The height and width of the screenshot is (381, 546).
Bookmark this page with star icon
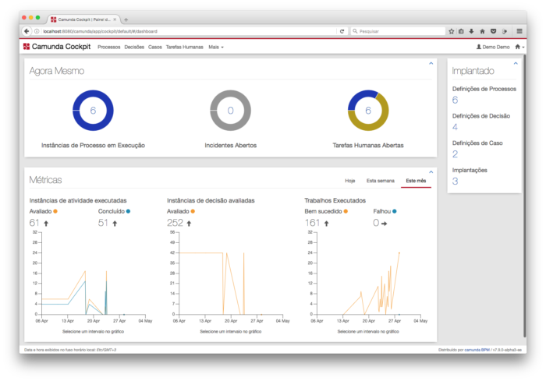click(x=452, y=31)
